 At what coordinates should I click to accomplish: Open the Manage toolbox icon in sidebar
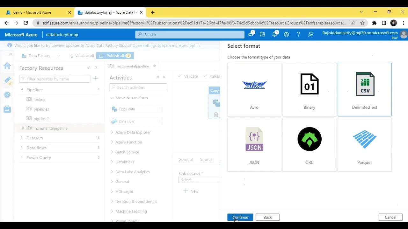[x=7, y=109]
